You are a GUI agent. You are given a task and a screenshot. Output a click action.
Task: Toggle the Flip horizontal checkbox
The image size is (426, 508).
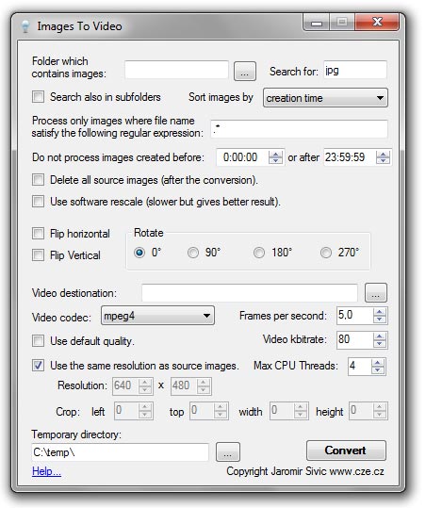point(39,234)
